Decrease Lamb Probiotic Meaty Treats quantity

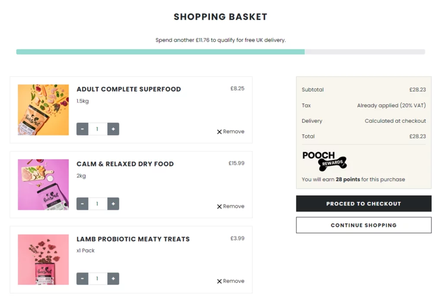click(82, 279)
